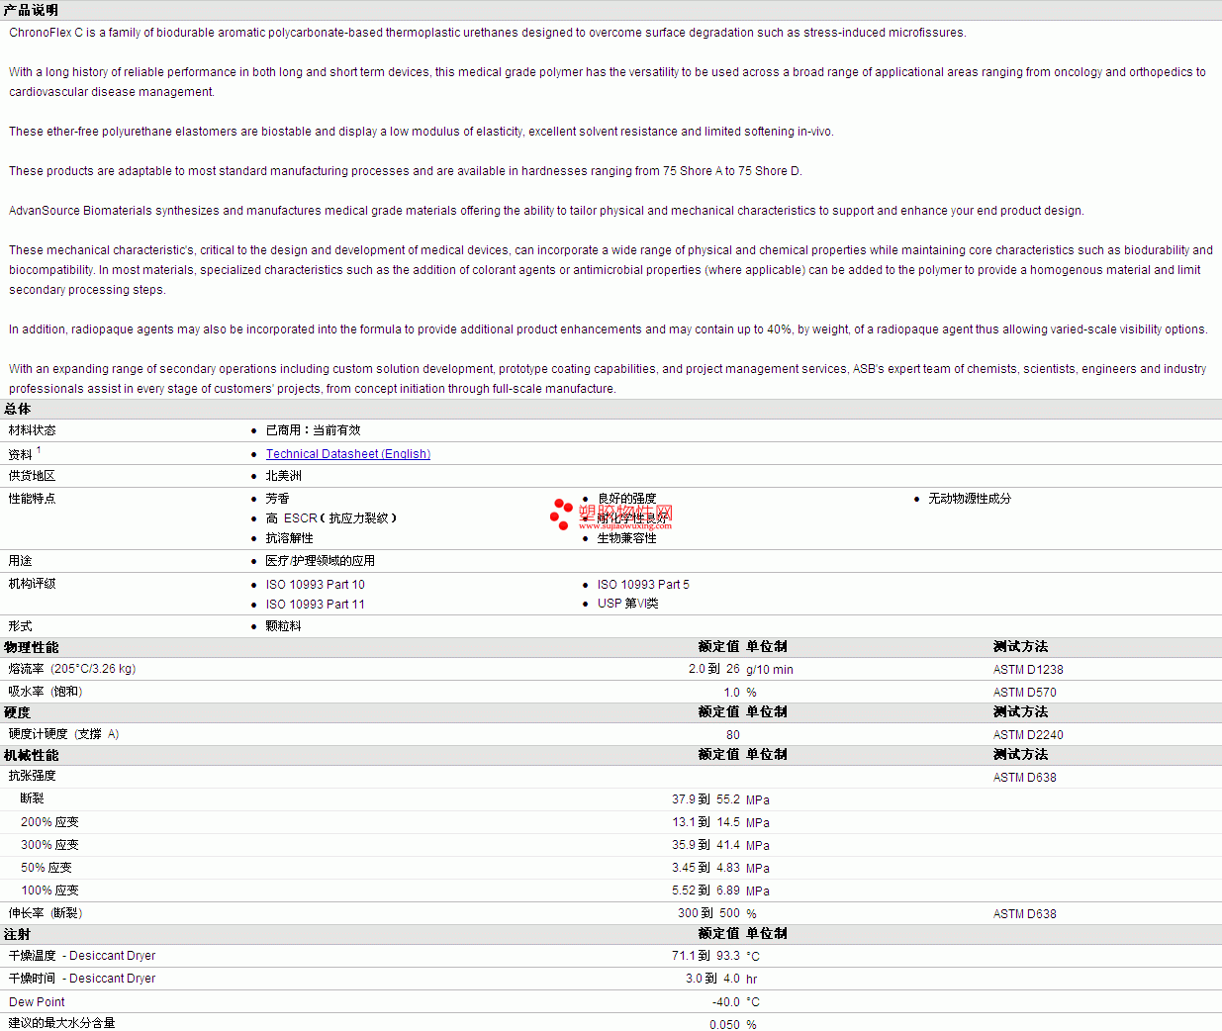
Task: Click the g/10 min unit
Action: pos(770,670)
